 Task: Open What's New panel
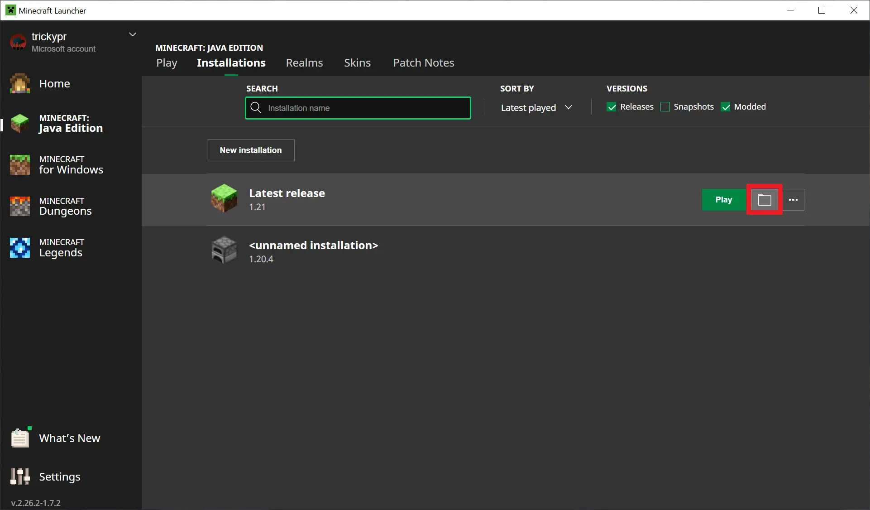point(59,438)
